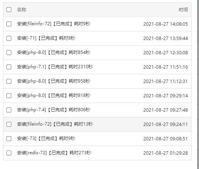Click timestamp 2021-08-27 14:08:05
Image resolution: width=199 pixels, height=169 pixels.
165,24
